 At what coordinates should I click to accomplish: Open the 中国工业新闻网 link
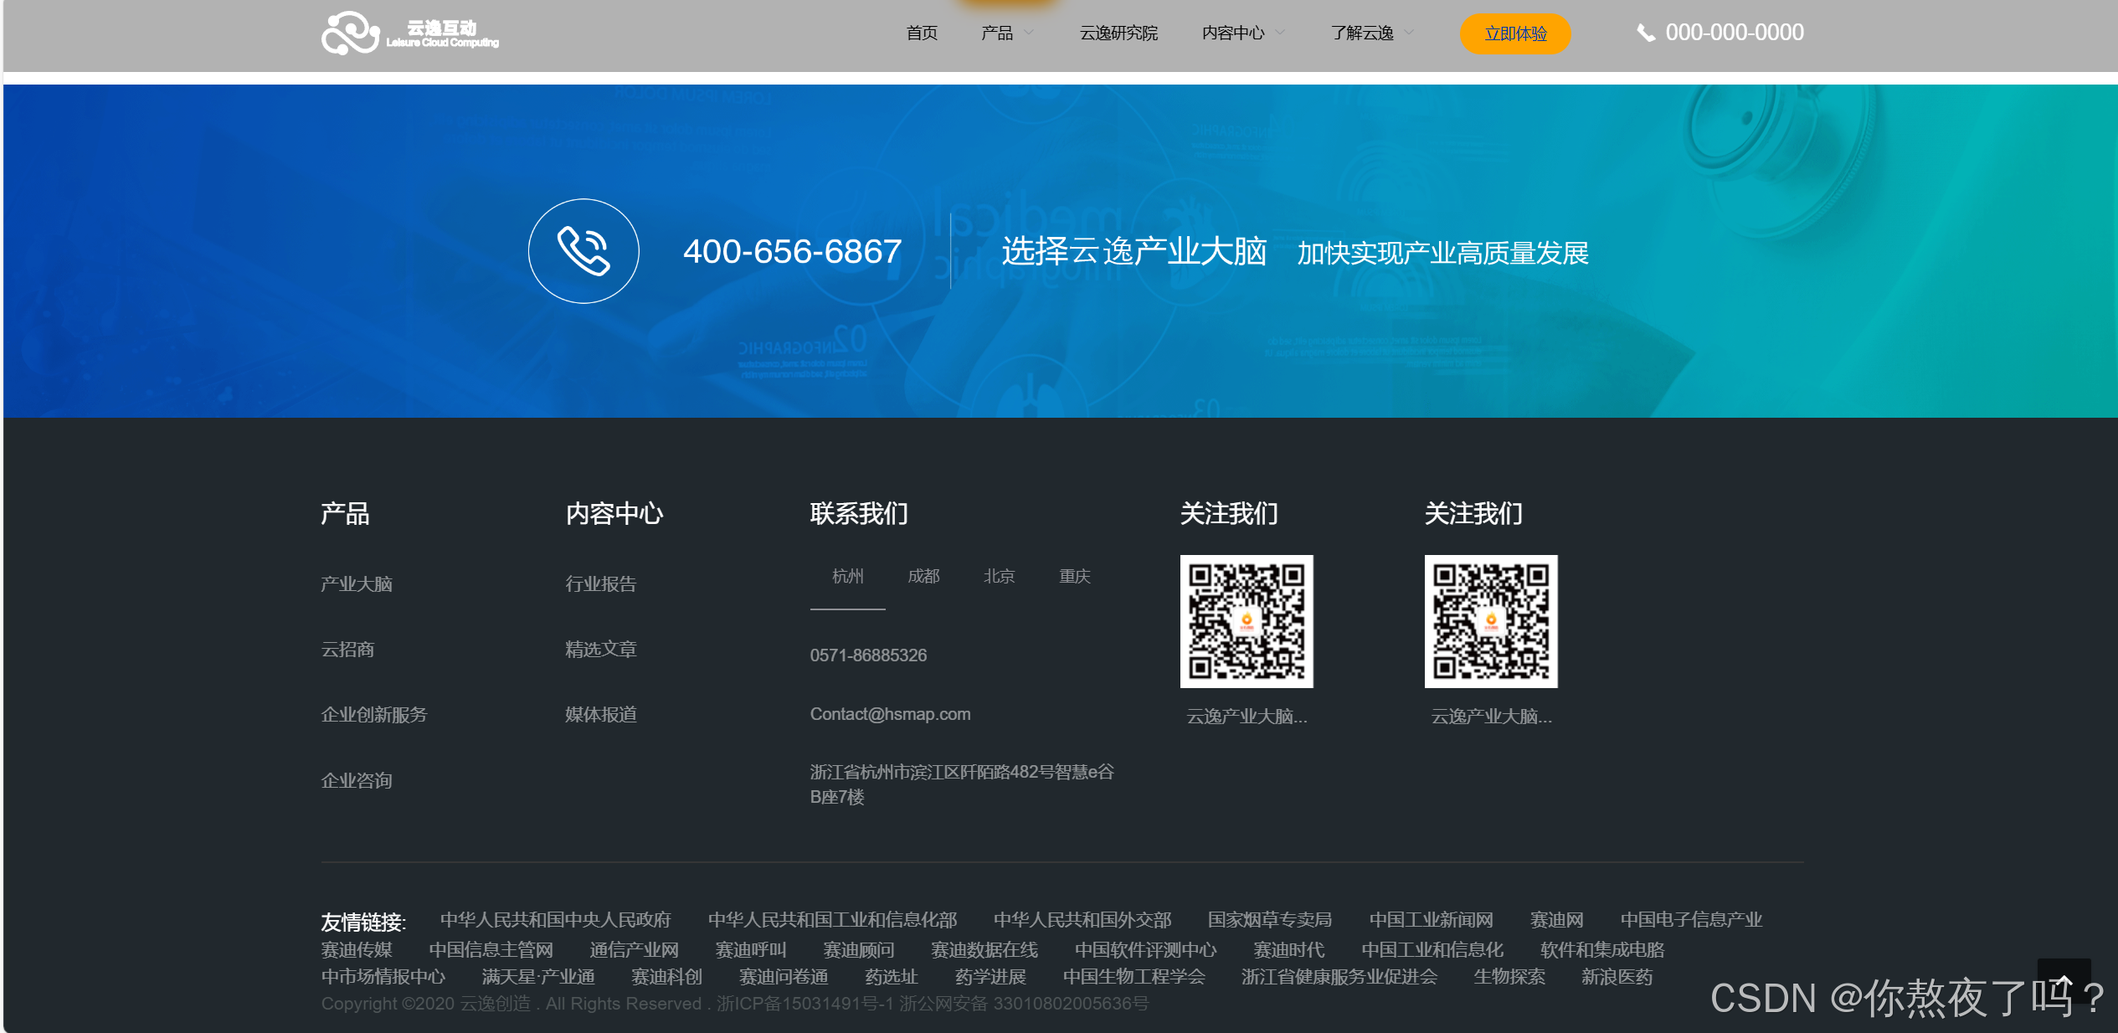1432,919
